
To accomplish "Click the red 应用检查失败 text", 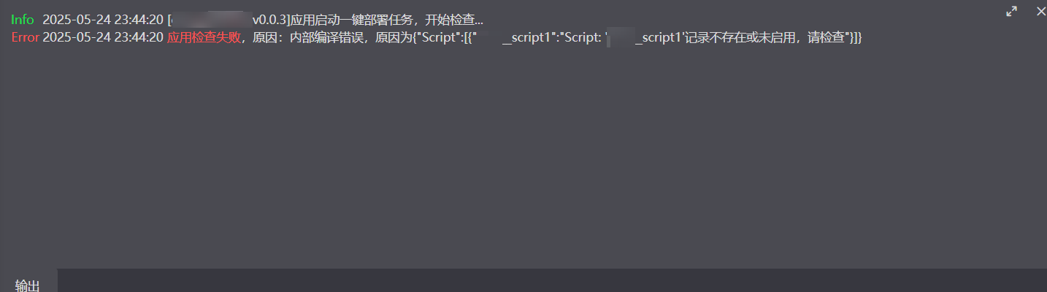I will coord(204,37).
